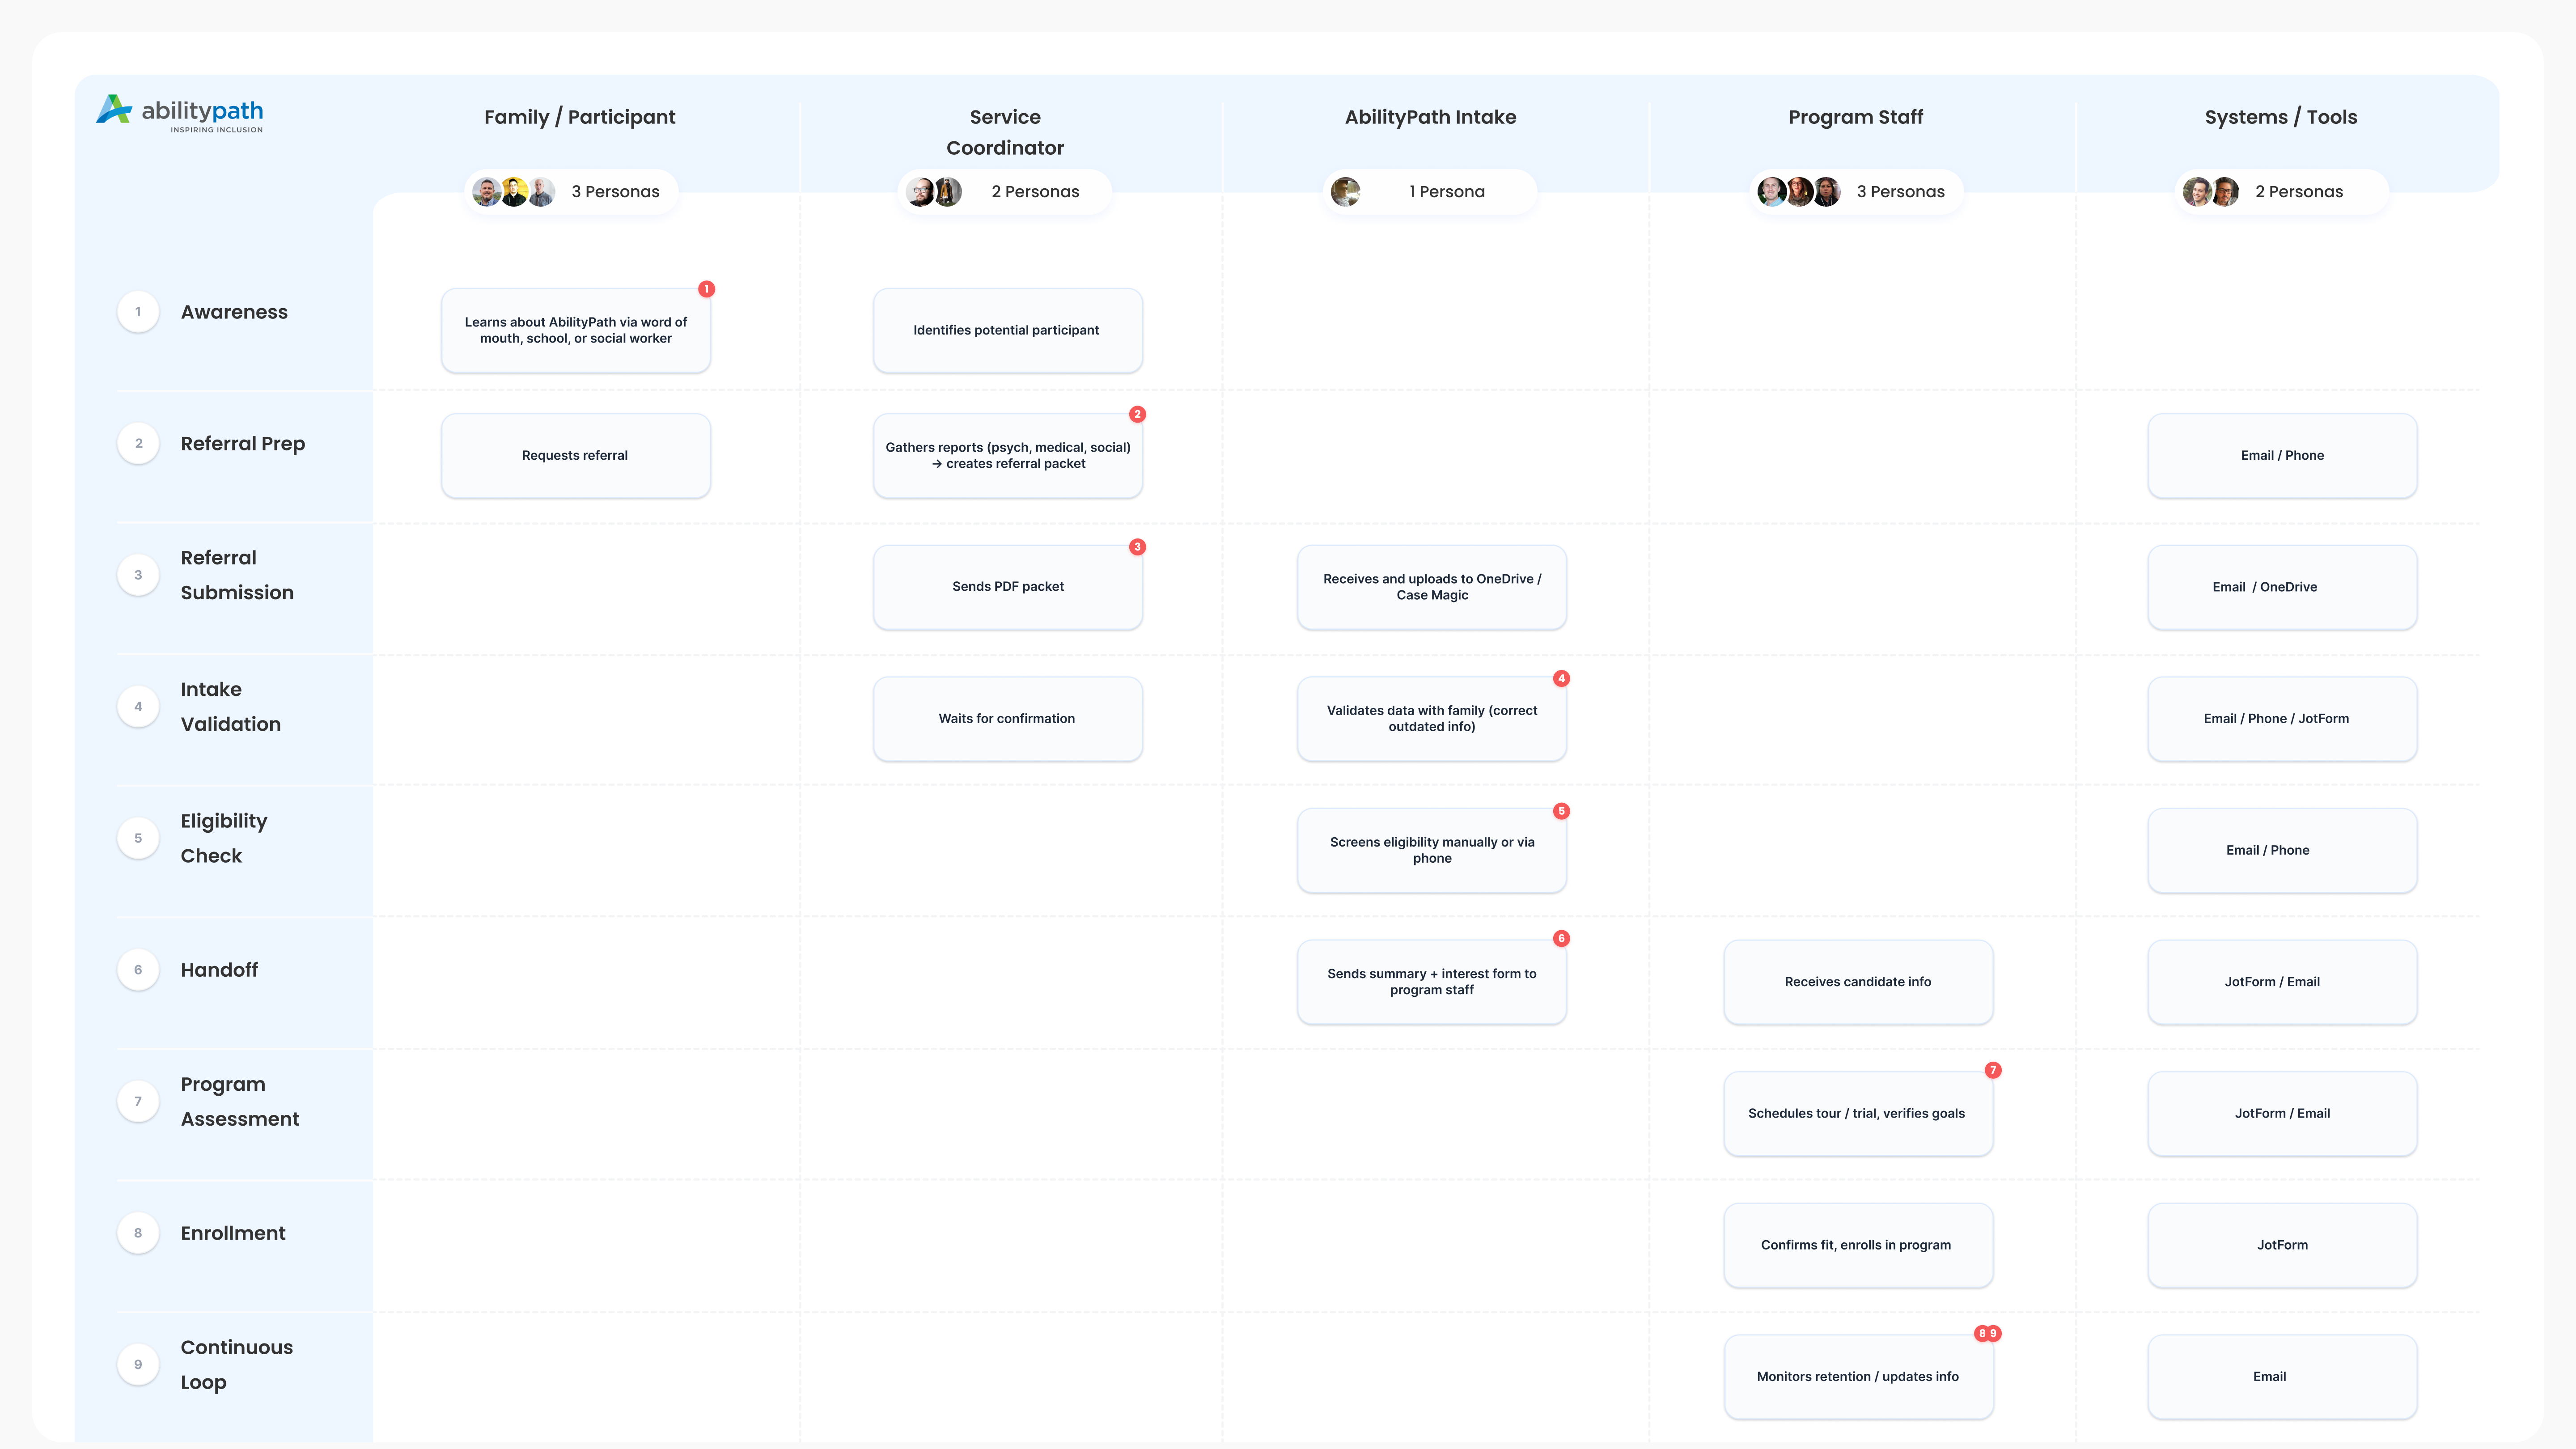Click red badge 4 on Validates data card
This screenshot has height=1449, width=2576.
coord(1561,679)
